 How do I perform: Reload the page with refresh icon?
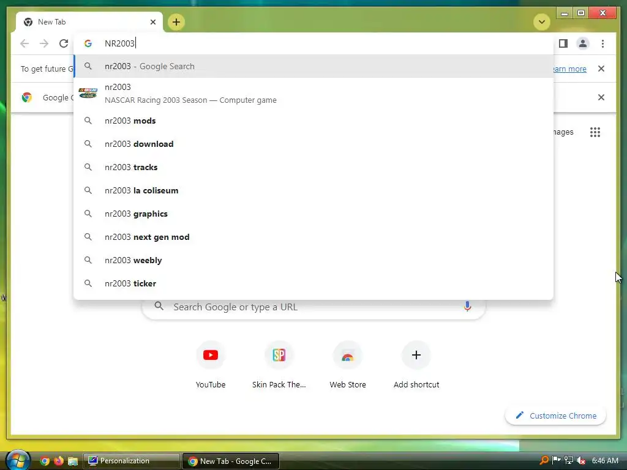tap(64, 43)
